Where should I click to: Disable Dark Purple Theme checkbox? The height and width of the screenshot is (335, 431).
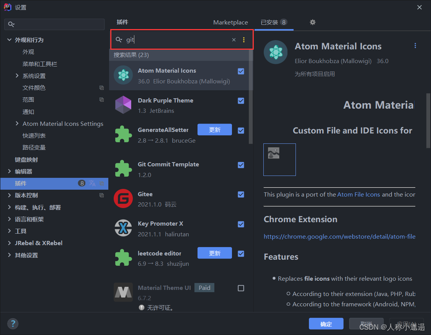pyautogui.click(x=241, y=101)
